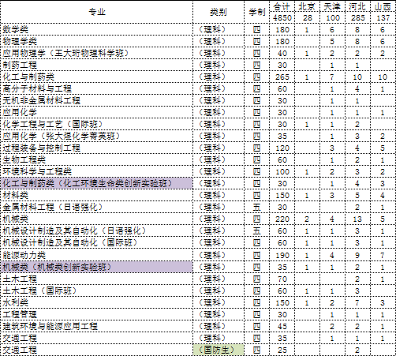This screenshot has width=396, height=356.
Task: Select the 土木工程（国际班） cell
Action: pyautogui.click(x=97, y=290)
